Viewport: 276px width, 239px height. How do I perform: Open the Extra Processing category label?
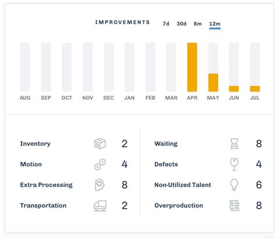tap(46, 185)
